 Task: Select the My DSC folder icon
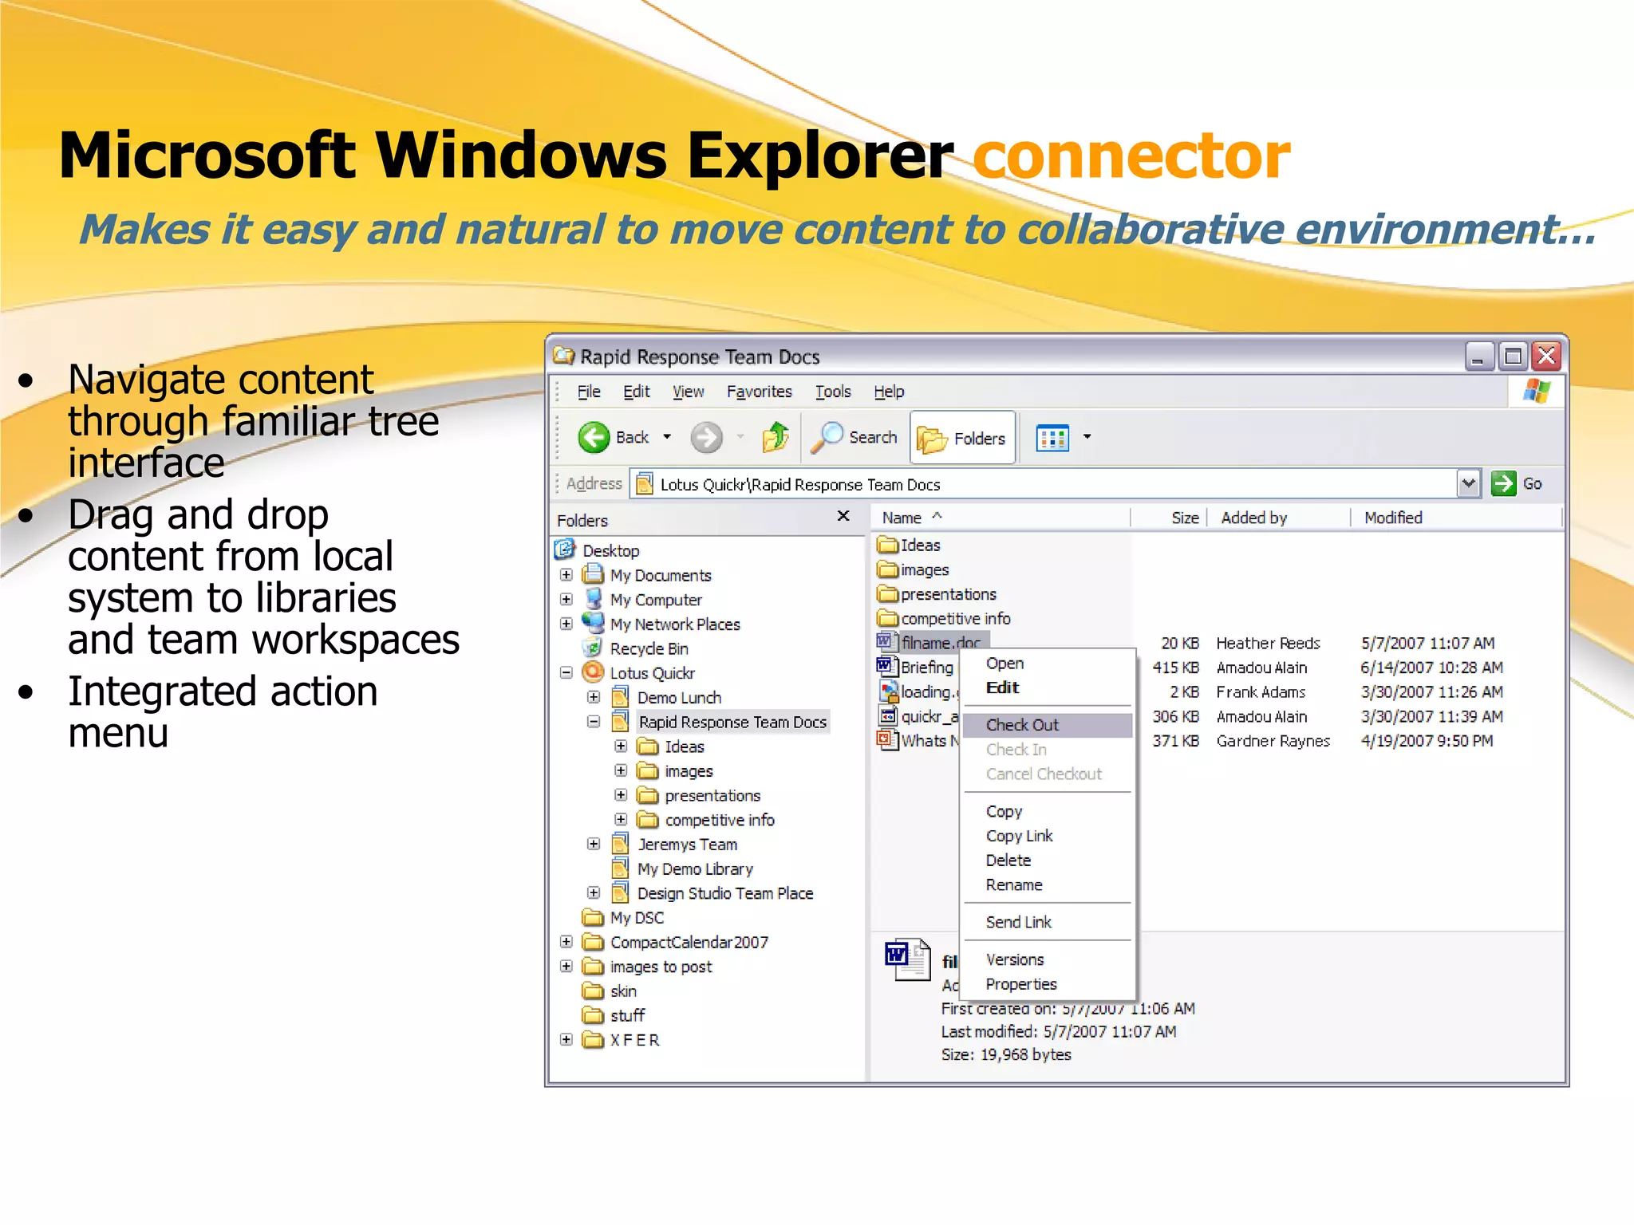coord(593,917)
